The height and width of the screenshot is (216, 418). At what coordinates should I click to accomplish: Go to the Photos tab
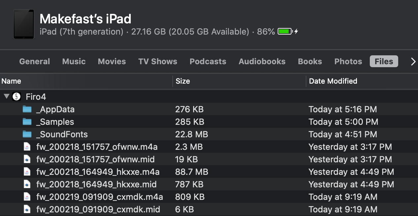[x=348, y=62]
